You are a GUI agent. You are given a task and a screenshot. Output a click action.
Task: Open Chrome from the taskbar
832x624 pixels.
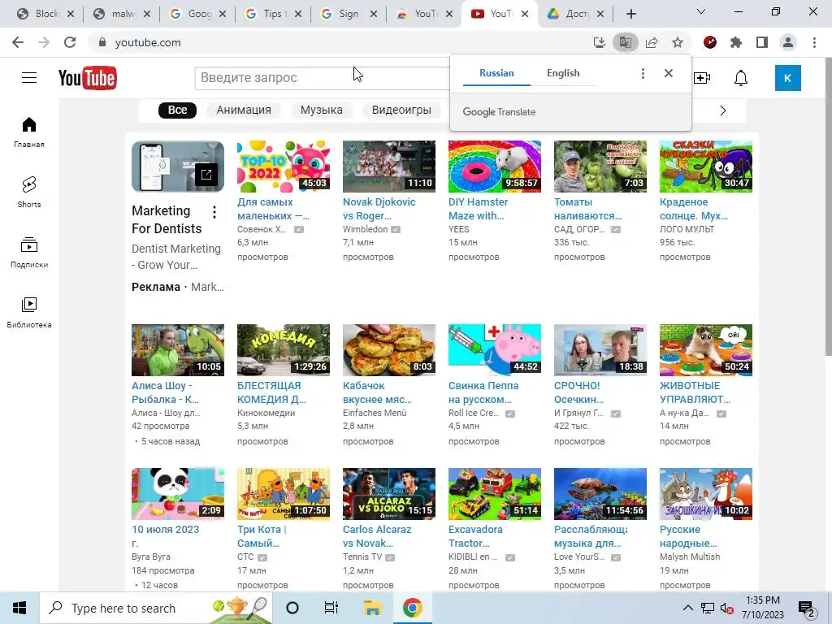[412, 608]
